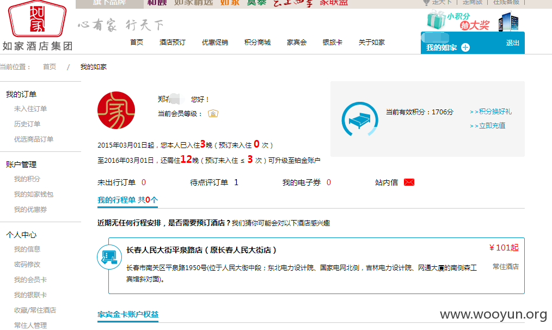Open 优选商品订单 in sidebar
This screenshot has height=330, width=552.
pyautogui.click(x=33, y=139)
